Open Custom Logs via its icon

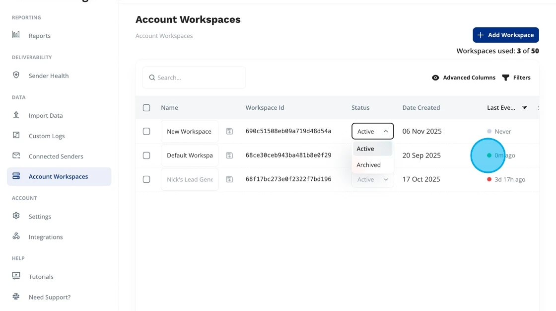(16, 136)
